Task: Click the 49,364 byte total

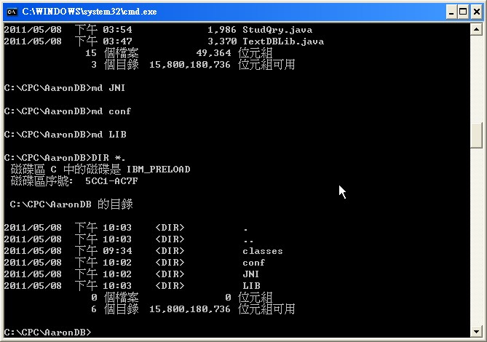Action: pyautogui.click(x=214, y=53)
